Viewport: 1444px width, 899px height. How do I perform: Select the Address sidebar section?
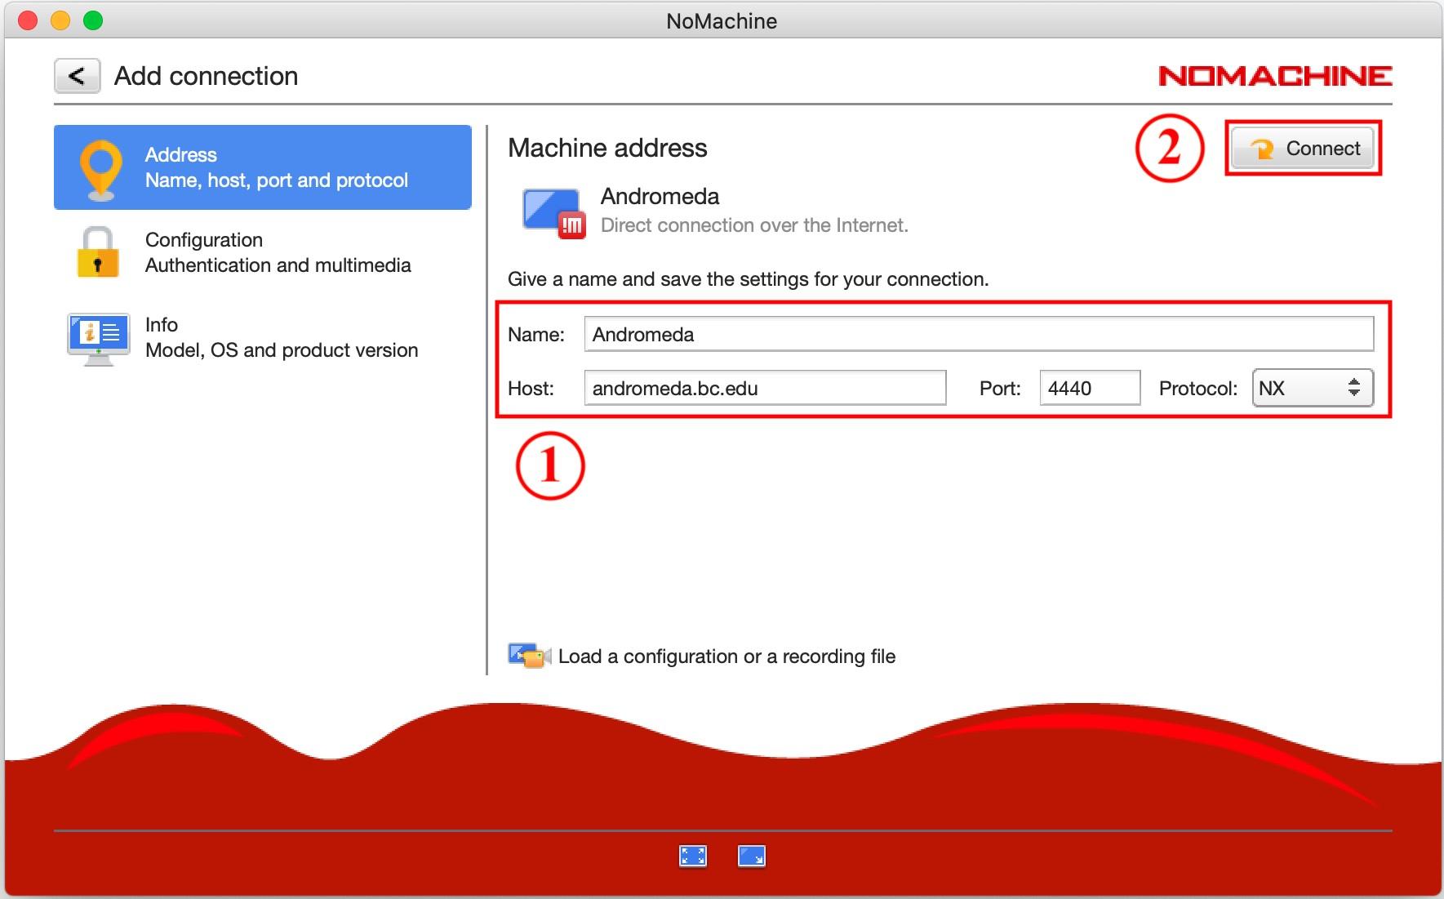[261, 167]
